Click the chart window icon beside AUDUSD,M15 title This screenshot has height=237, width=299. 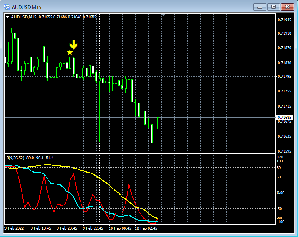click(x=7, y=7)
